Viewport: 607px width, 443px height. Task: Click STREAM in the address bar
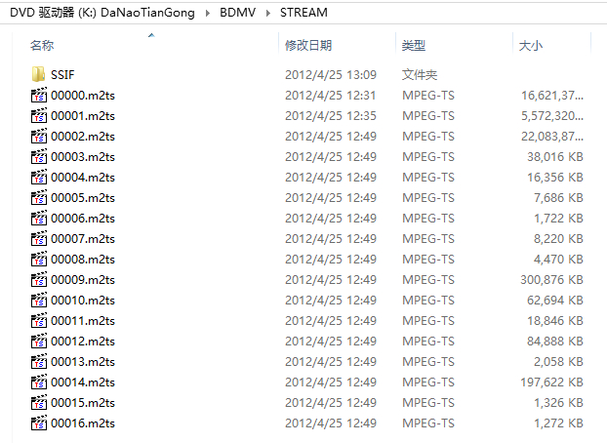tap(303, 13)
